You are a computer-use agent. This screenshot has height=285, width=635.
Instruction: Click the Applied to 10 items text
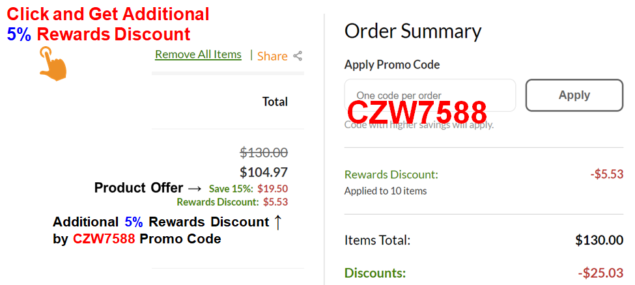[x=386, y=191]
